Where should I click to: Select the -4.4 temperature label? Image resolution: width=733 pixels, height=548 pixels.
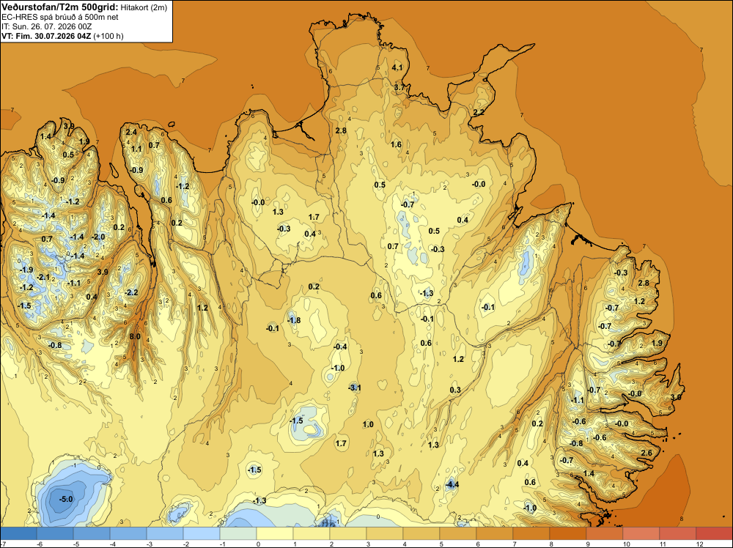coord(452,484)
